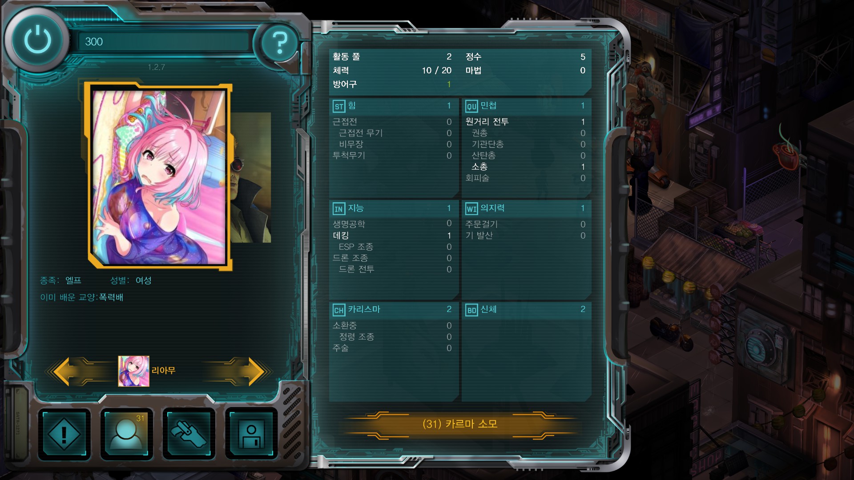Image resolution: width=854 pixels, height=480 pixels.
Task: Select the character profile icon with 31
Action: coord(127,434)
